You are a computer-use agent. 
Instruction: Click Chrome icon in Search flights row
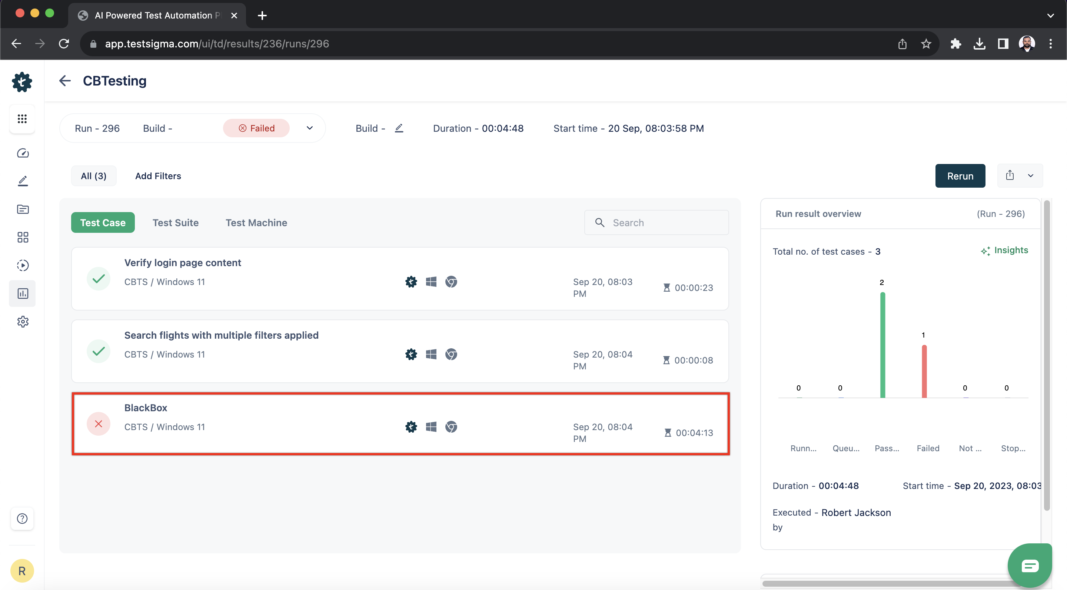(x=451, y=354)
